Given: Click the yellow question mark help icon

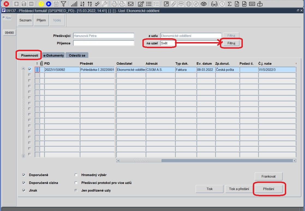Looking at the screenshot, I should 41,4.
